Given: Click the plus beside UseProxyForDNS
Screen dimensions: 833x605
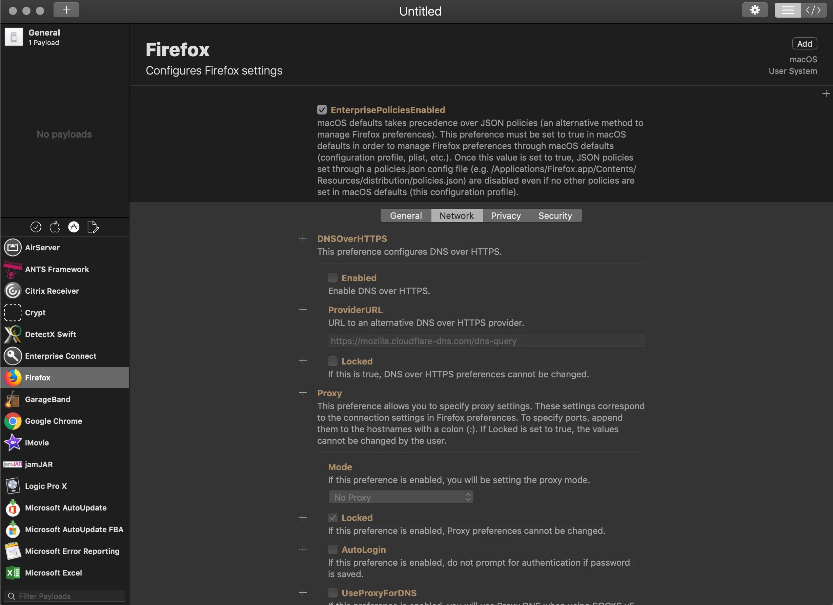Looking at the screenshot, I should tap(303, 593).
